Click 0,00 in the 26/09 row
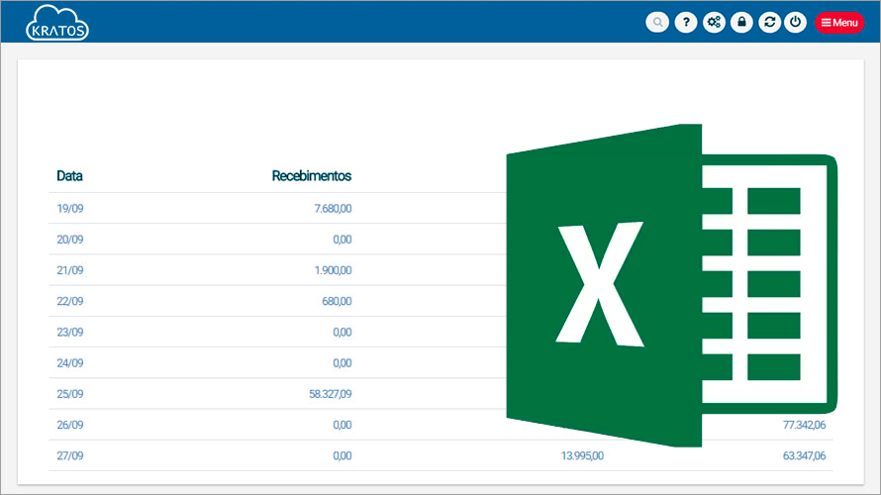The width and height of the screenshot is (881, 495). click(343, 425)
